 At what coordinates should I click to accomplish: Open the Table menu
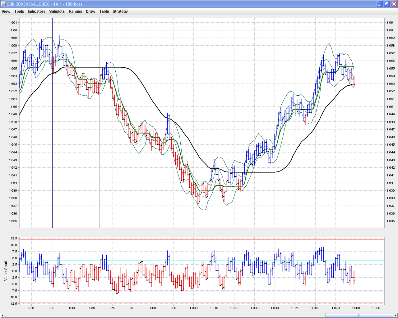tap(104, 11)
